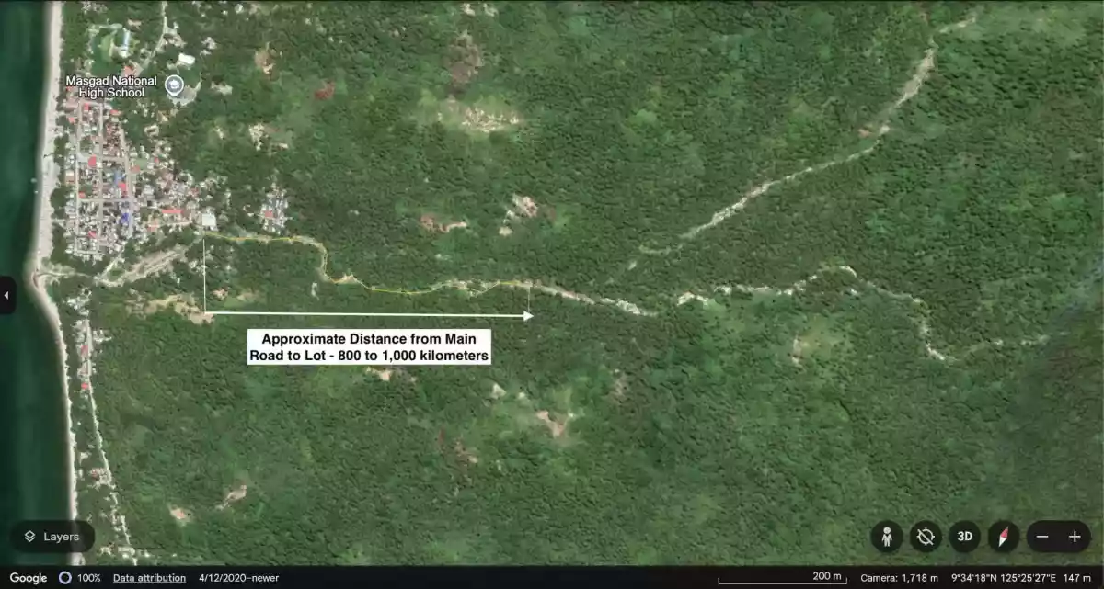Click the 147 m elevation readout
The height and width of the screenshot is (589, 1104).
point(1076,578)
